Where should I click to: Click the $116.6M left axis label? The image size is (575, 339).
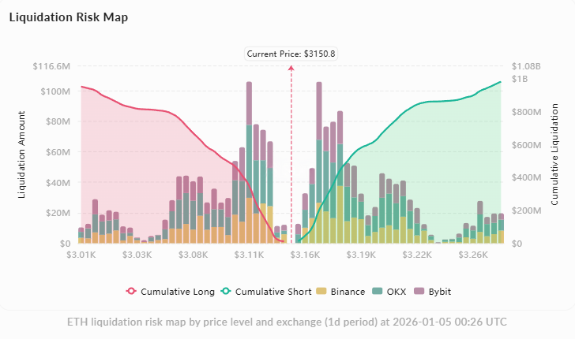[x=51, y=66]
